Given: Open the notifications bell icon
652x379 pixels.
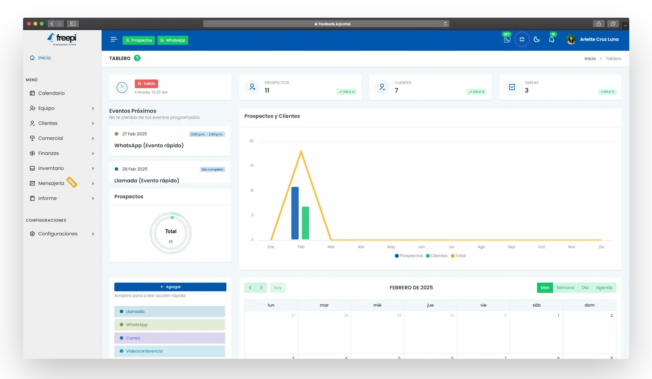Looking at the screenshot, I should (x=551, y=40).
